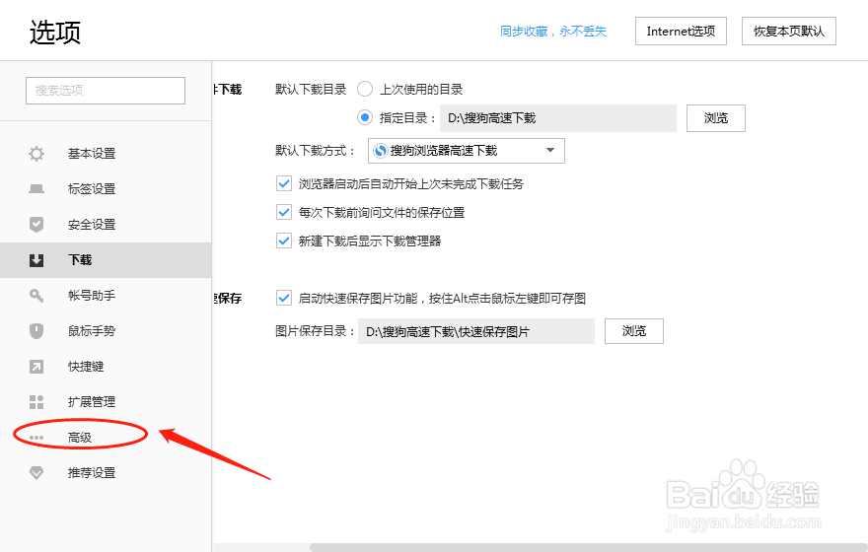
Task: Click the diamond icon beside 推荐设置
Action: point(36,473)
